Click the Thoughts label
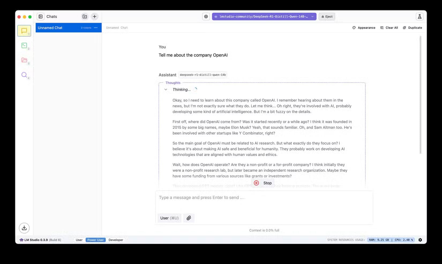This screenshot has width=442, height=264. tap(173, 83)
